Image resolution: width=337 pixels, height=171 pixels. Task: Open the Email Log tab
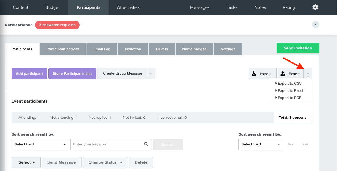coord(102,49)
